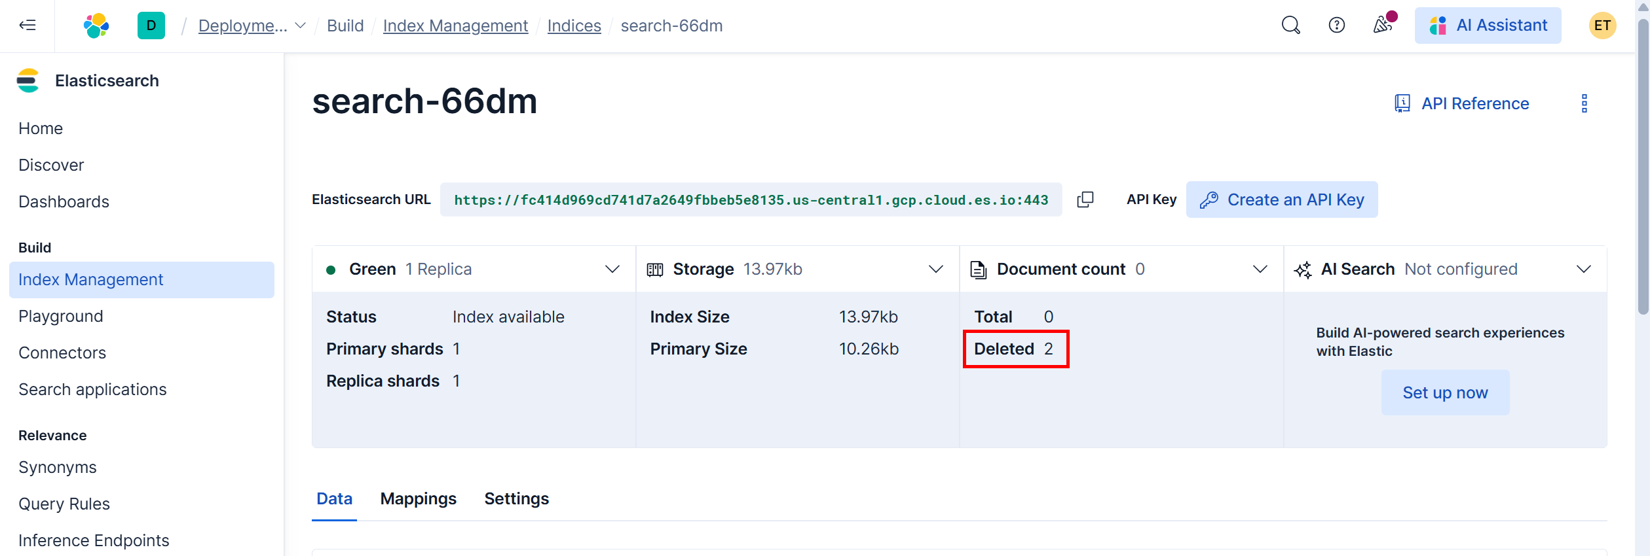1650x556 pixels.
Task: Create an API Key
Action: click(1282, 200)
